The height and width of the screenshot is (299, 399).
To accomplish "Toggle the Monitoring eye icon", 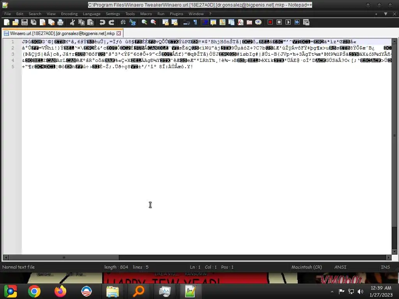I will tap(258, 22).
